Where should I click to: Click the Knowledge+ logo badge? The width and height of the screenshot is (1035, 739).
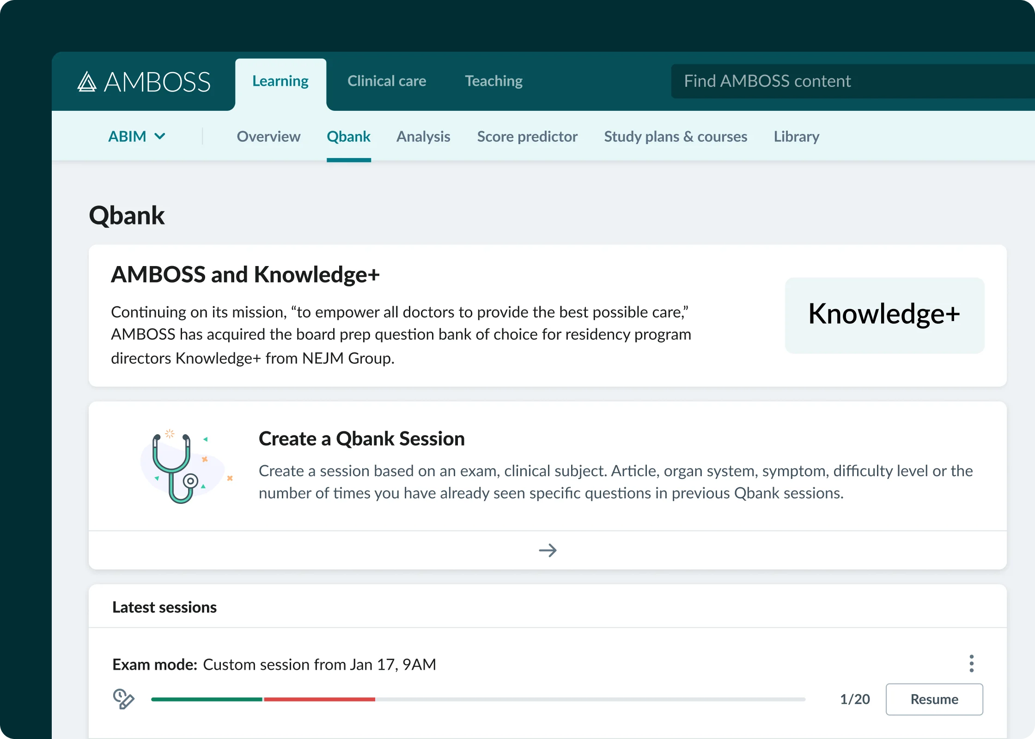coord(884,315)
